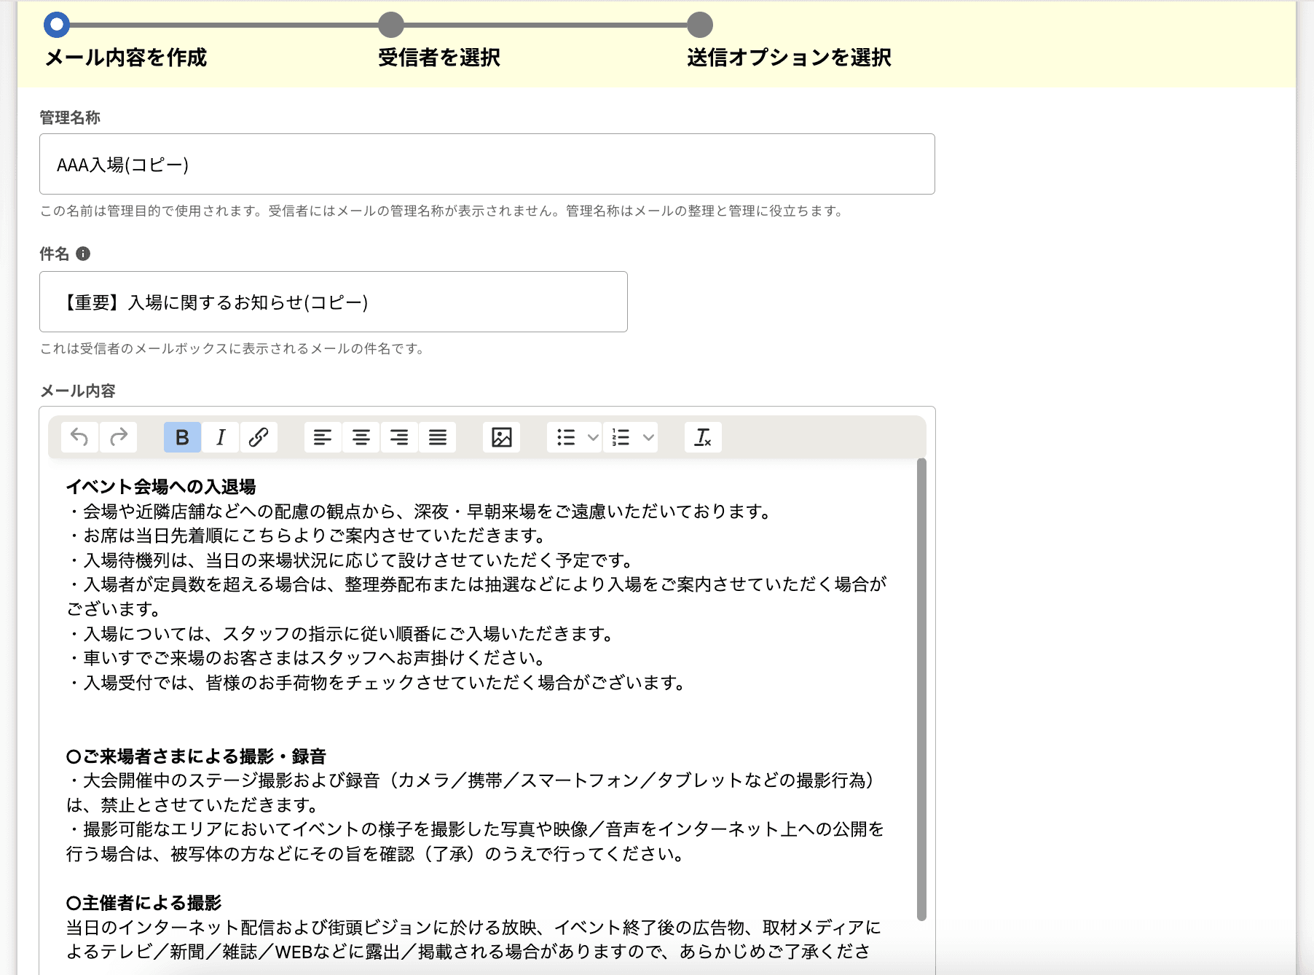The image size is (1314, 975).
Task: Toggle bold formatting
Action: pyautogui.click(x=181, y=437)
